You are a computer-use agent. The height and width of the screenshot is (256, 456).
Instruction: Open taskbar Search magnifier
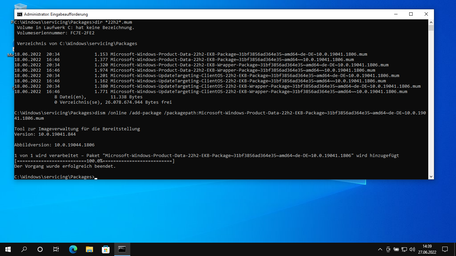pyautogui.click(x=24, y=249)
